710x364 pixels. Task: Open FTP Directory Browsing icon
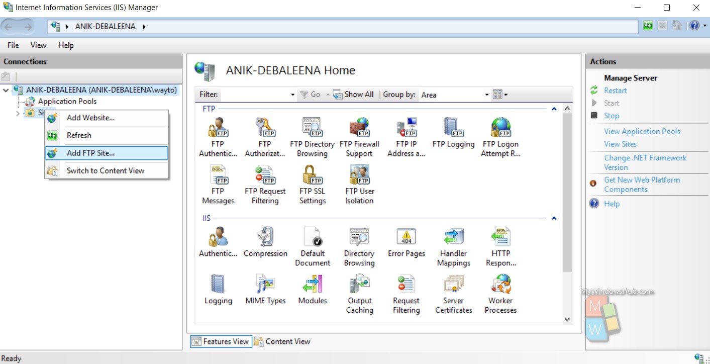point(312,128)
